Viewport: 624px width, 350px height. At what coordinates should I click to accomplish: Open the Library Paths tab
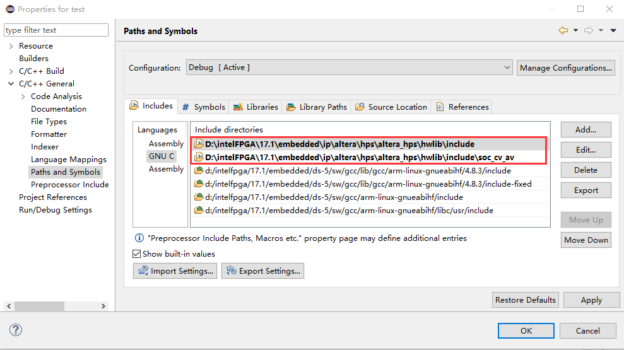317,107
